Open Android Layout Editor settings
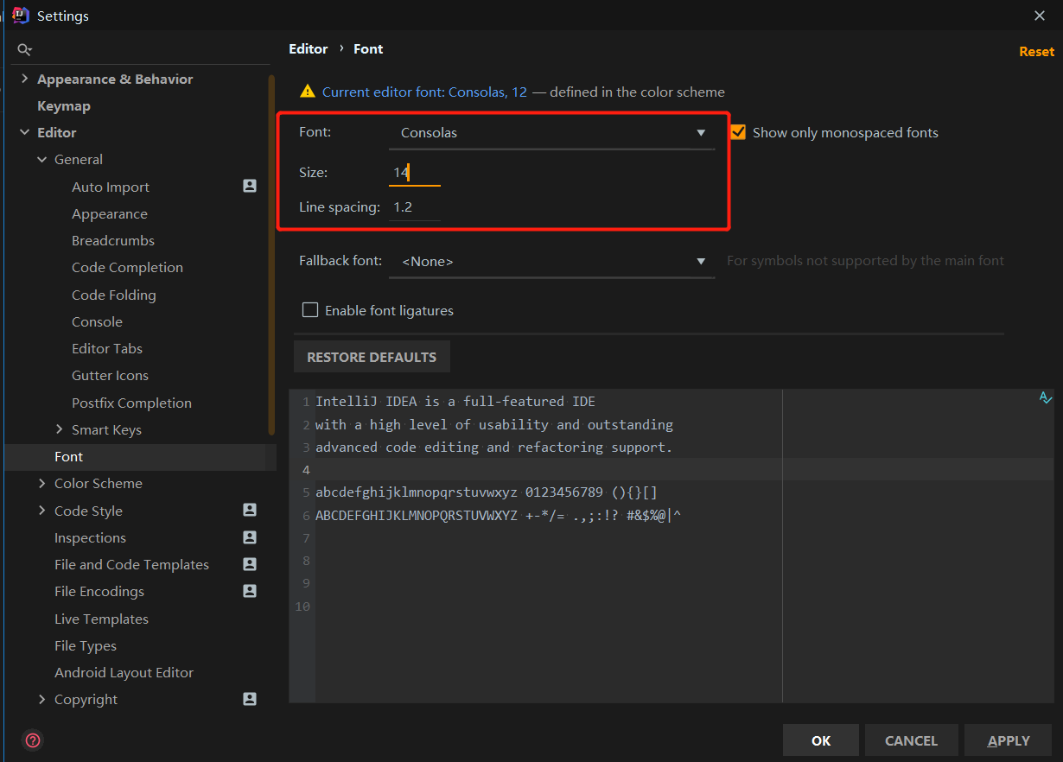Viewport: 1063px width, 762px height. click(124, 672)
